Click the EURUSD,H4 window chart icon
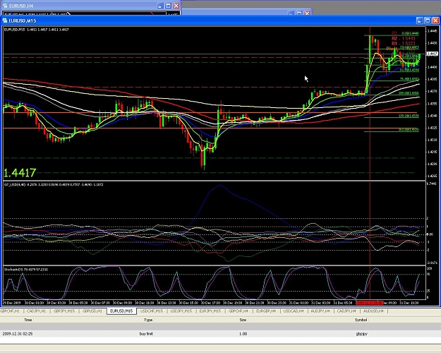 coord(5,6)
